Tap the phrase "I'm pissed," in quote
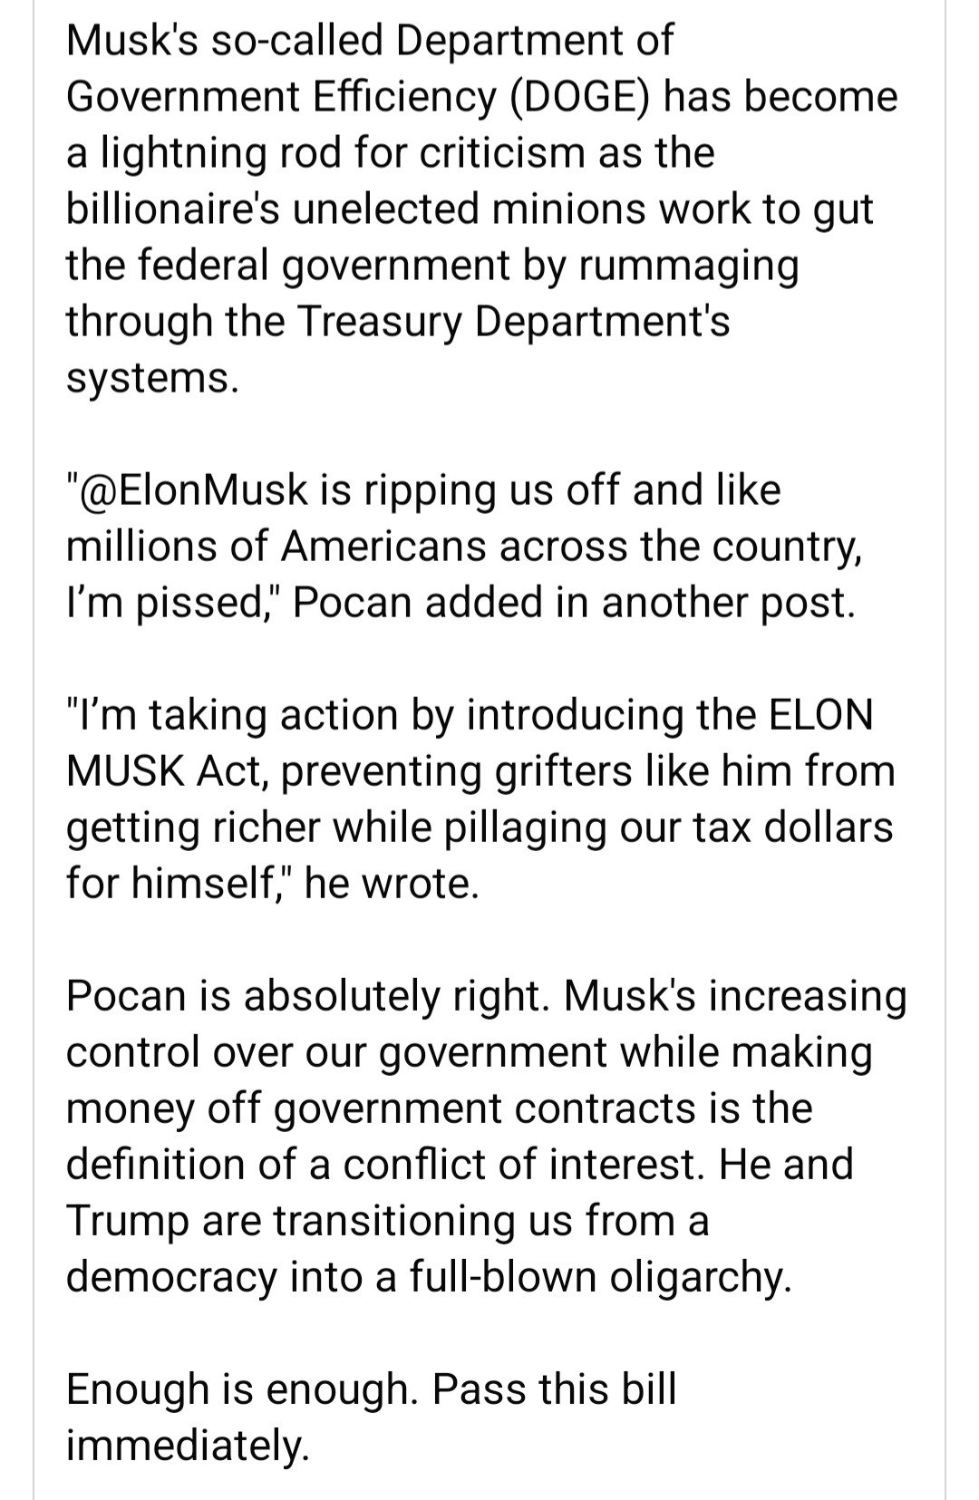 click(174, 604)
